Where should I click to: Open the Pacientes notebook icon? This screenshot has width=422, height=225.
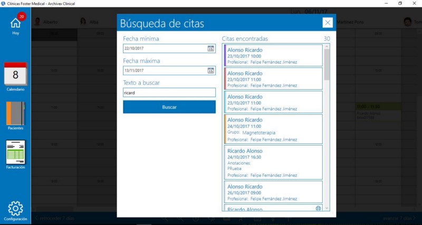click(16, 114)
